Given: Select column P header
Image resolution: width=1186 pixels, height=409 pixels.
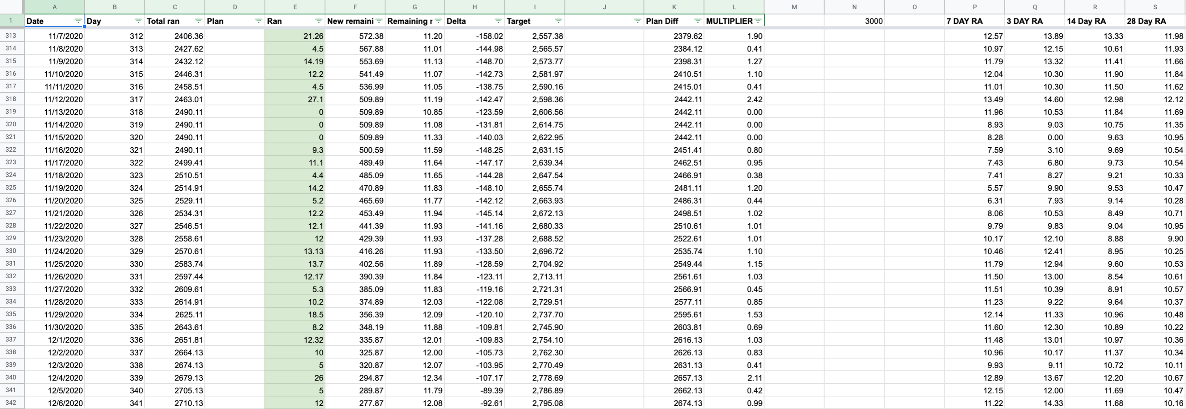Looking at the screenshot, I should (975, 7).
